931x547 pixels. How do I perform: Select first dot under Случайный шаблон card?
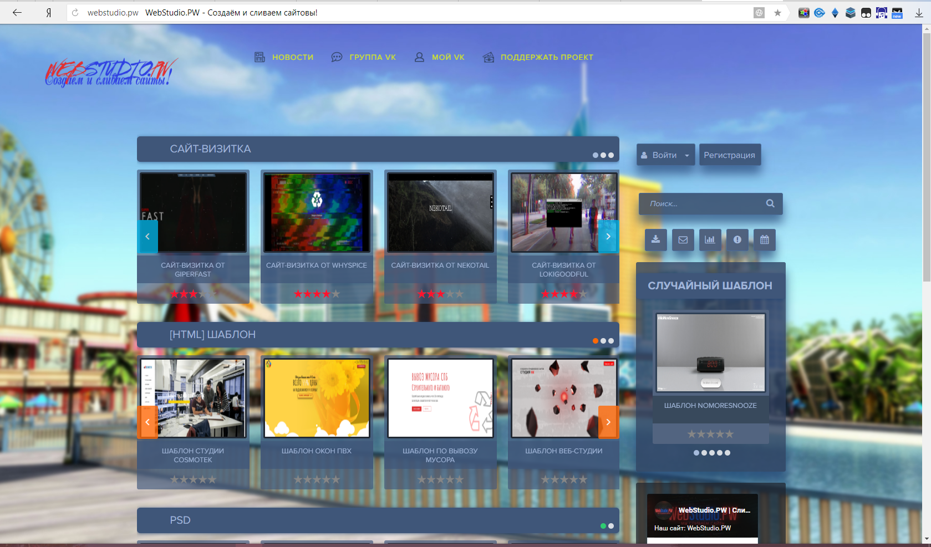click(696, 453)
